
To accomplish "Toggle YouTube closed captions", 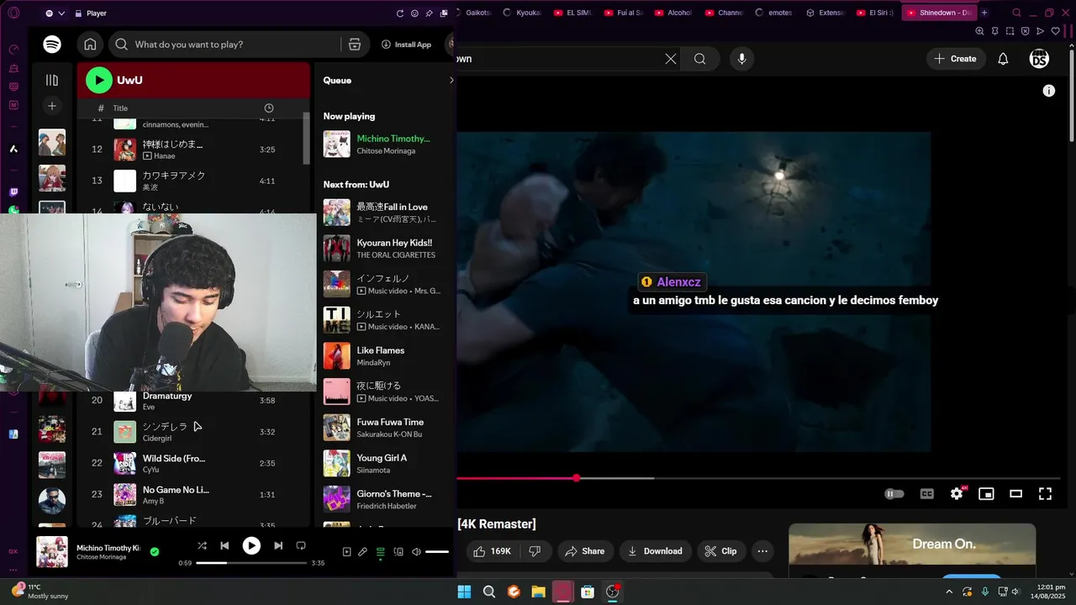I will [x=926, y=494].
